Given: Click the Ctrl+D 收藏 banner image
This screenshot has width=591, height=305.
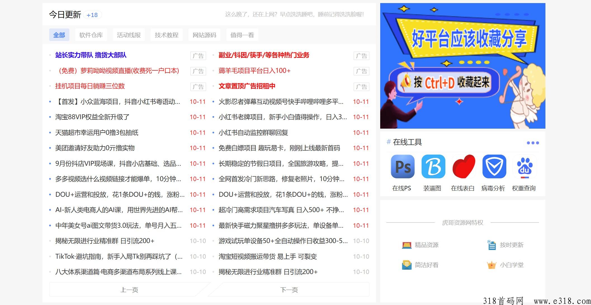Looking at the screenshot, I should pyautogui.click(x=462, y=66).
